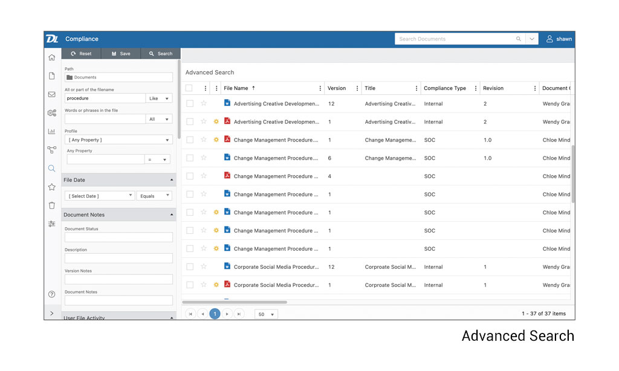The image size is (619, 371).
Task: Open the equals operator dropdown for Any Property
Action: (x=157, y=160)
